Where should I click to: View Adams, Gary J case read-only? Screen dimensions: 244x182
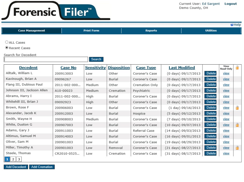[226, 131]
